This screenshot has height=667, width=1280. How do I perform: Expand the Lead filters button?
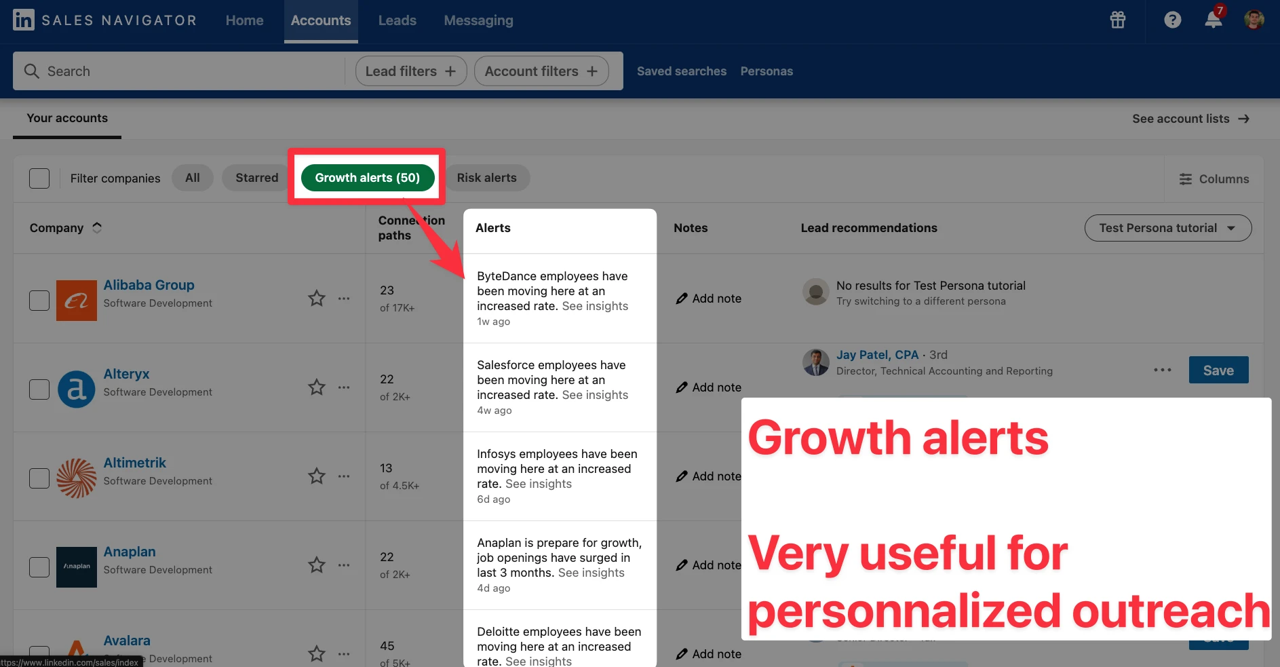click(x=411, y=71)
